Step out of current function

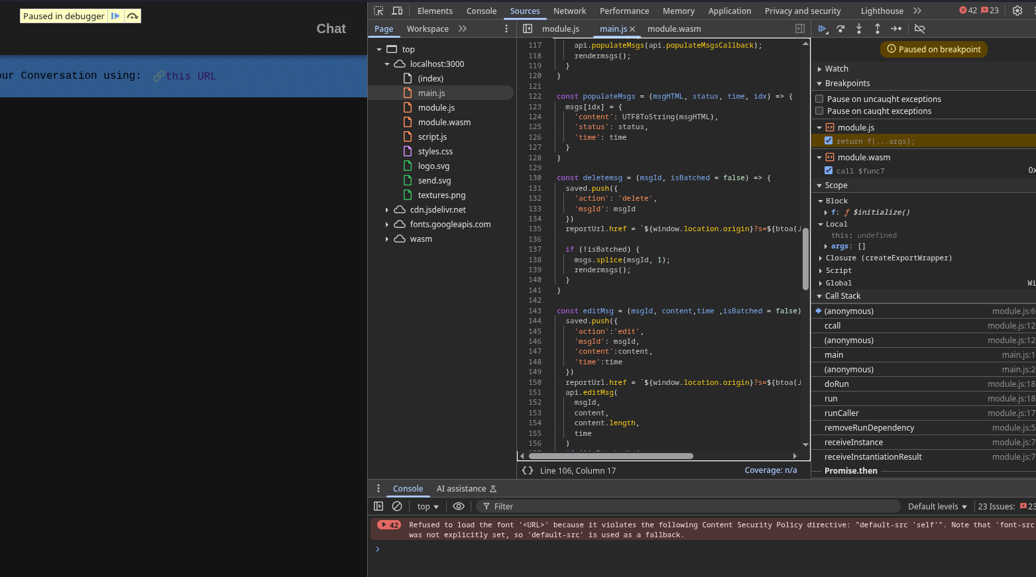(x=878, y=28)
